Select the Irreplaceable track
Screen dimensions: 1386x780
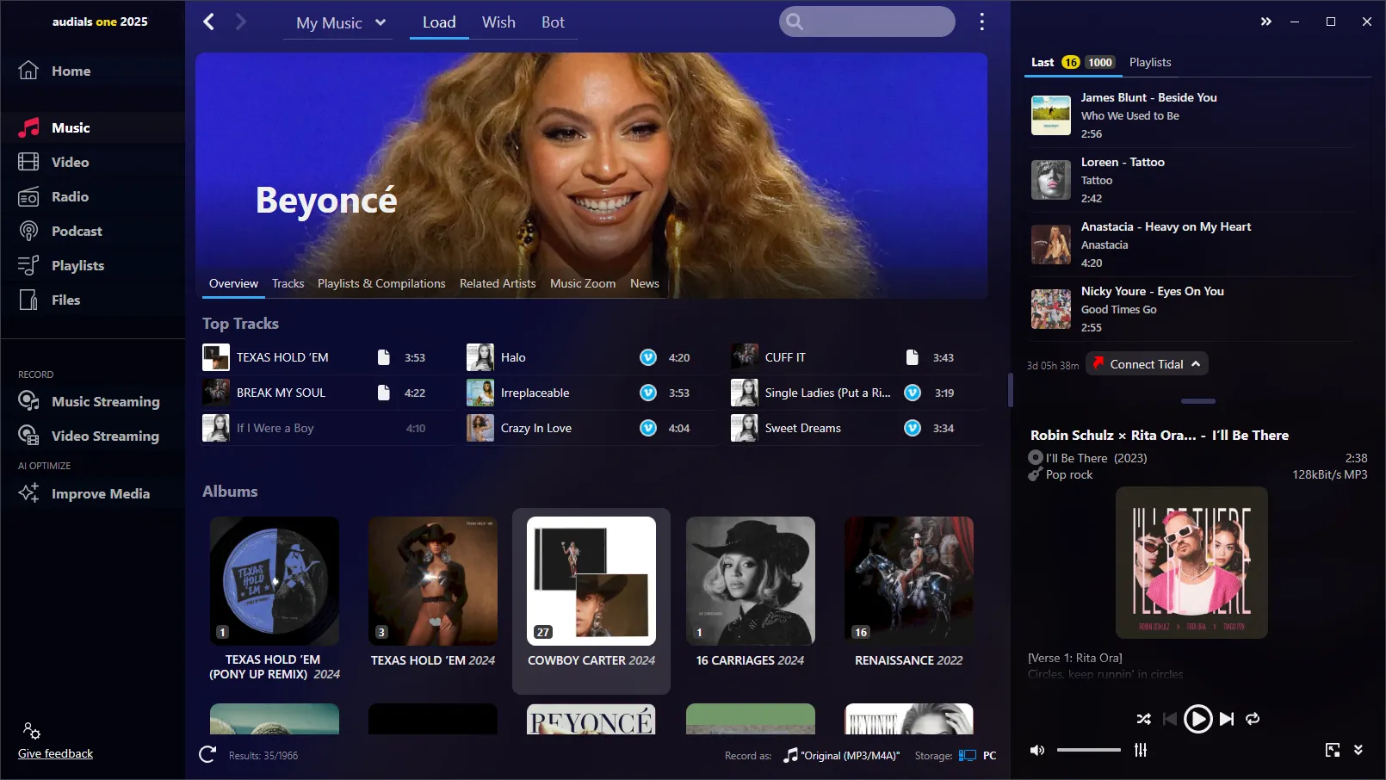[x=592, y=393]
